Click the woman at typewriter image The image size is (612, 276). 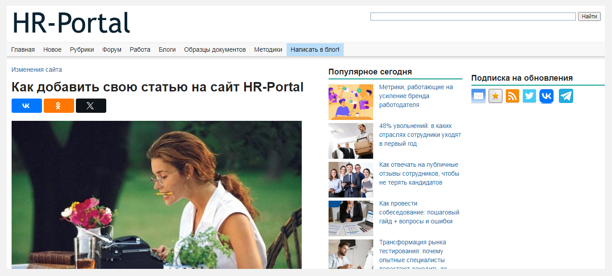coord(156,195)
